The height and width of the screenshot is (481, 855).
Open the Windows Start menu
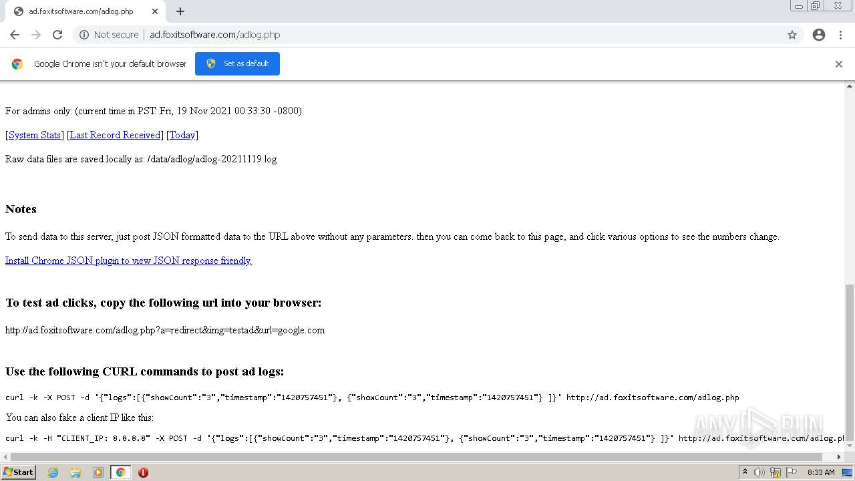click(18, 472)
